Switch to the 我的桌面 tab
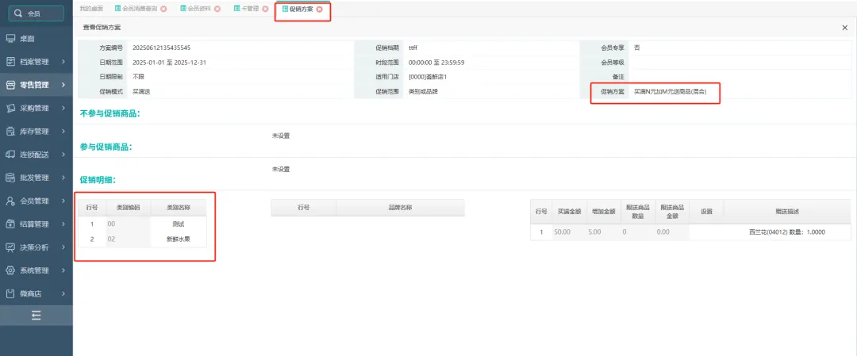Screen dimensions: 857x356 coord(91,9)
